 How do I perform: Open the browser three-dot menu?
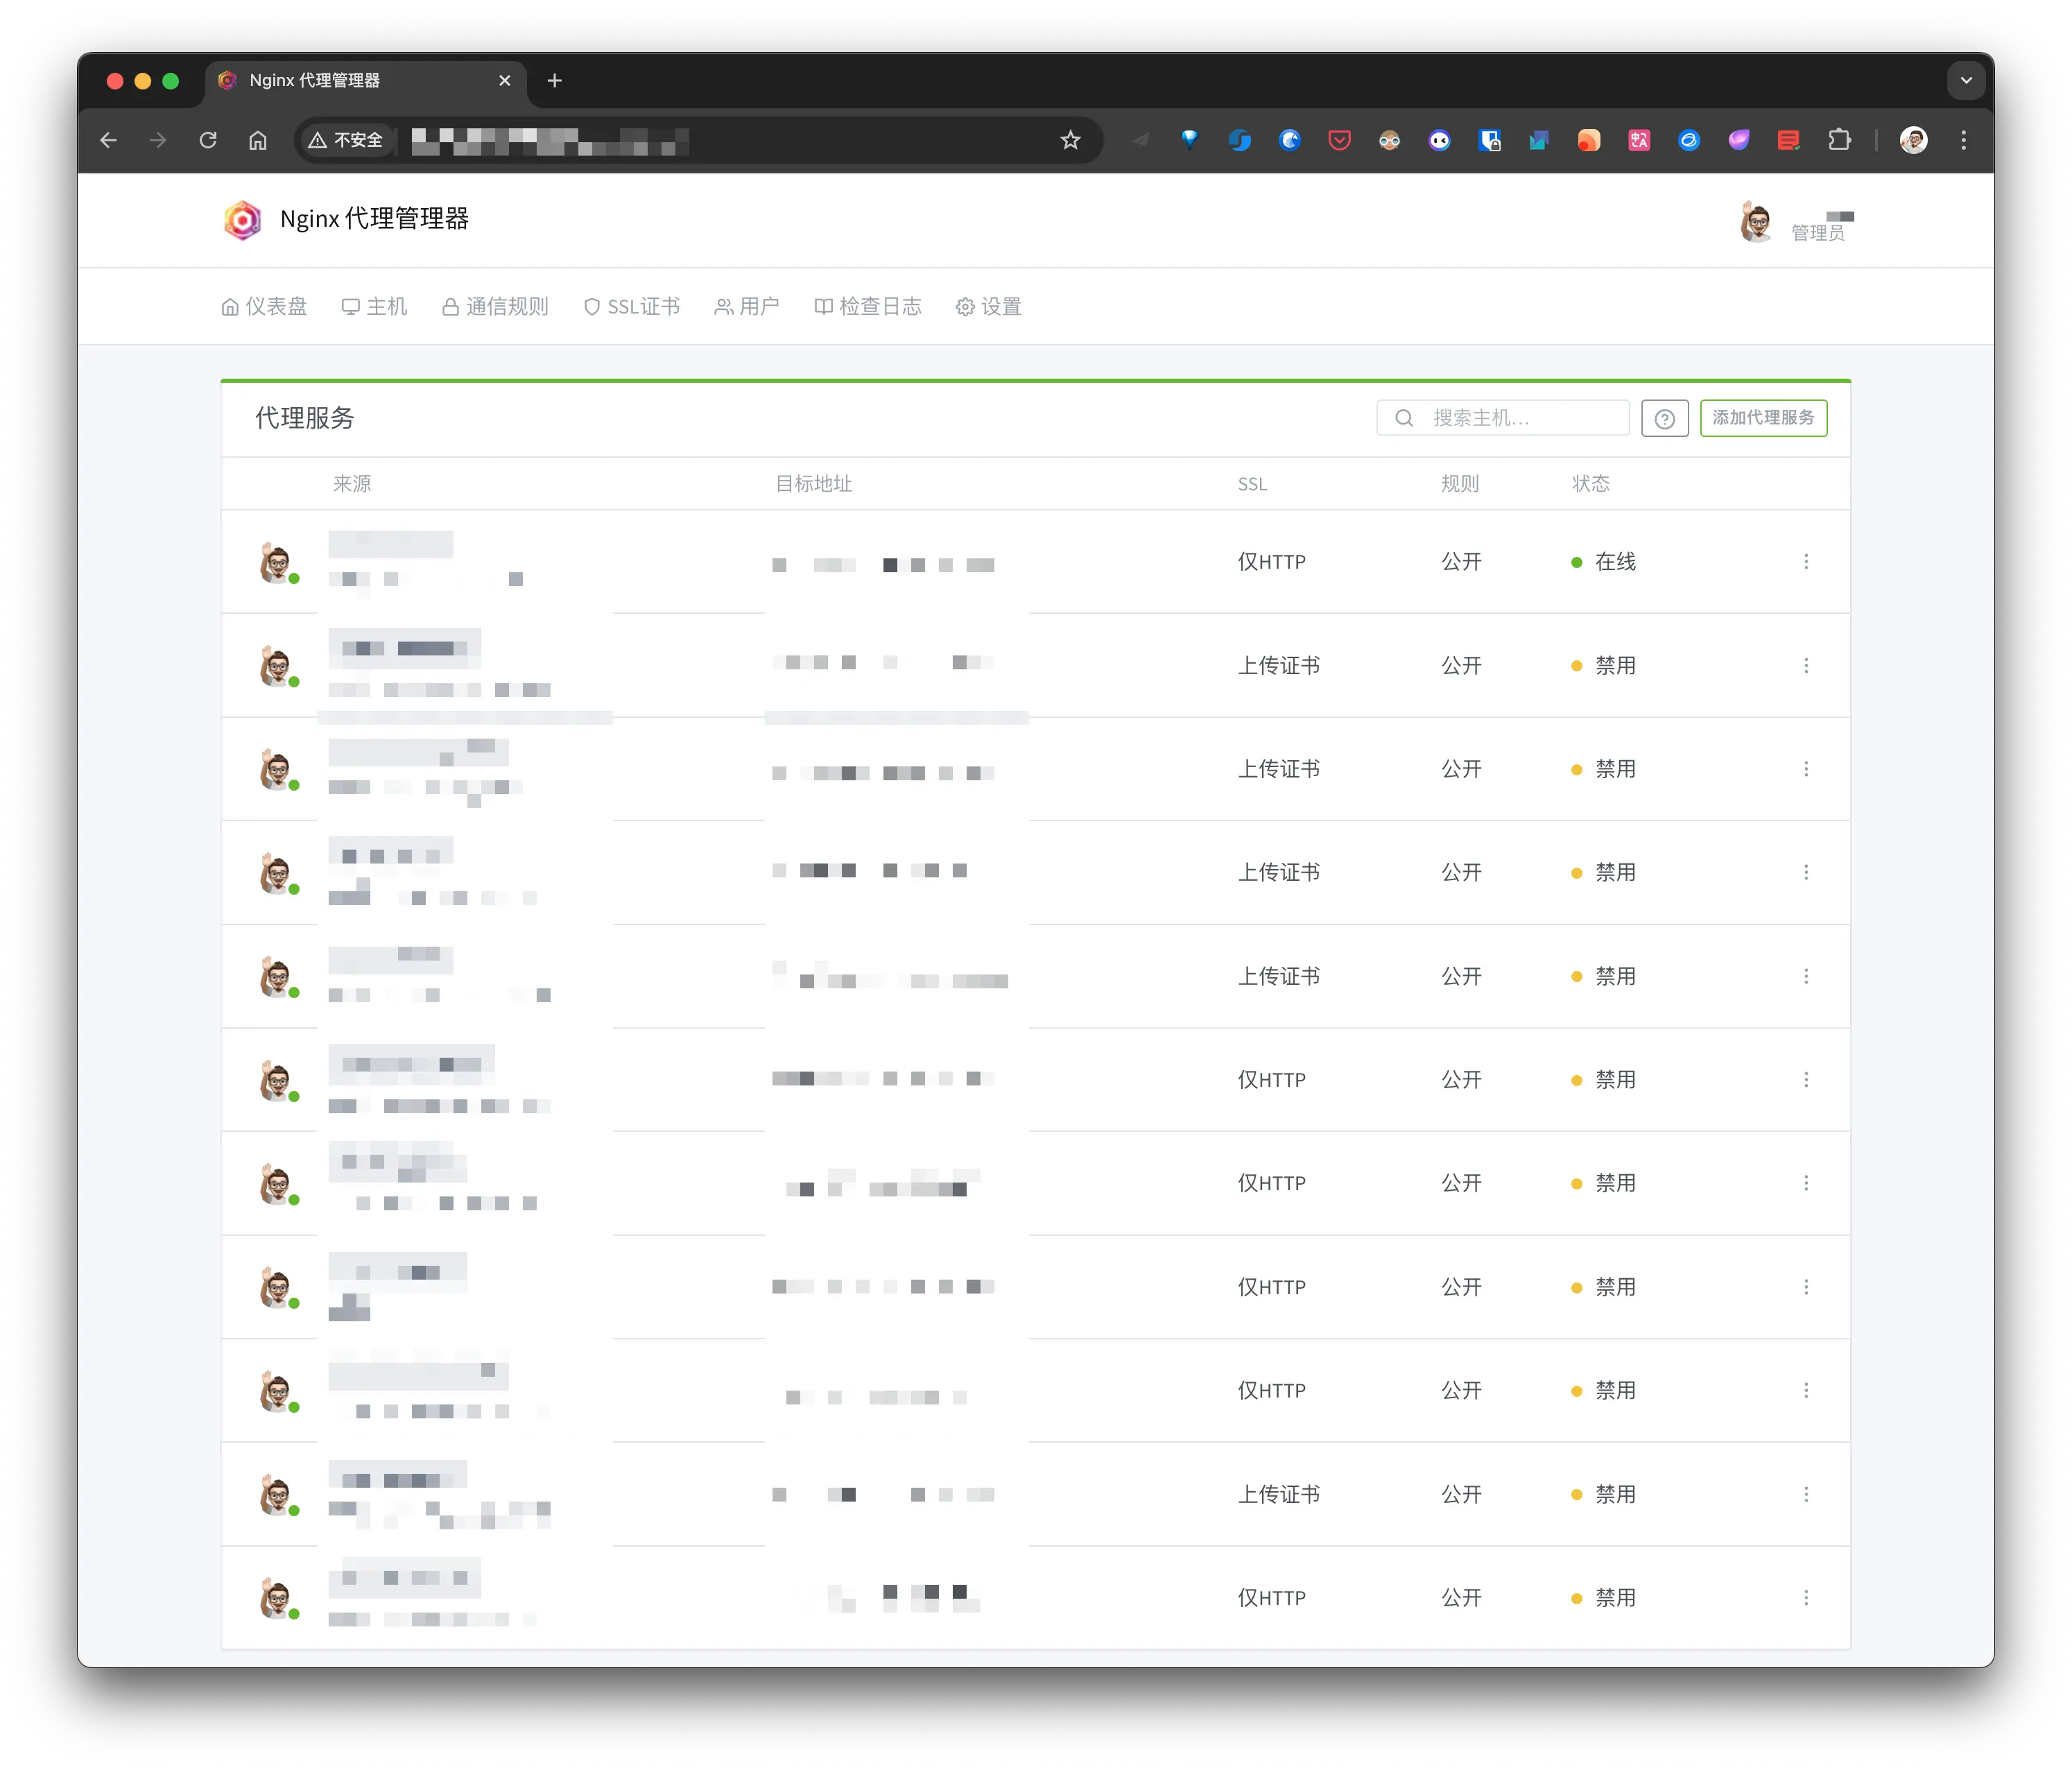[1963, 140]
